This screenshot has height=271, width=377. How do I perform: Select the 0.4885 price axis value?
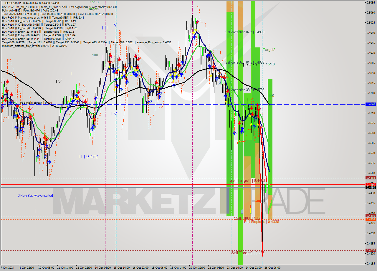371,63
